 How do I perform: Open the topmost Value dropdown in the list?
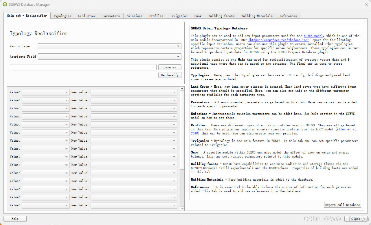click(46, 92)
